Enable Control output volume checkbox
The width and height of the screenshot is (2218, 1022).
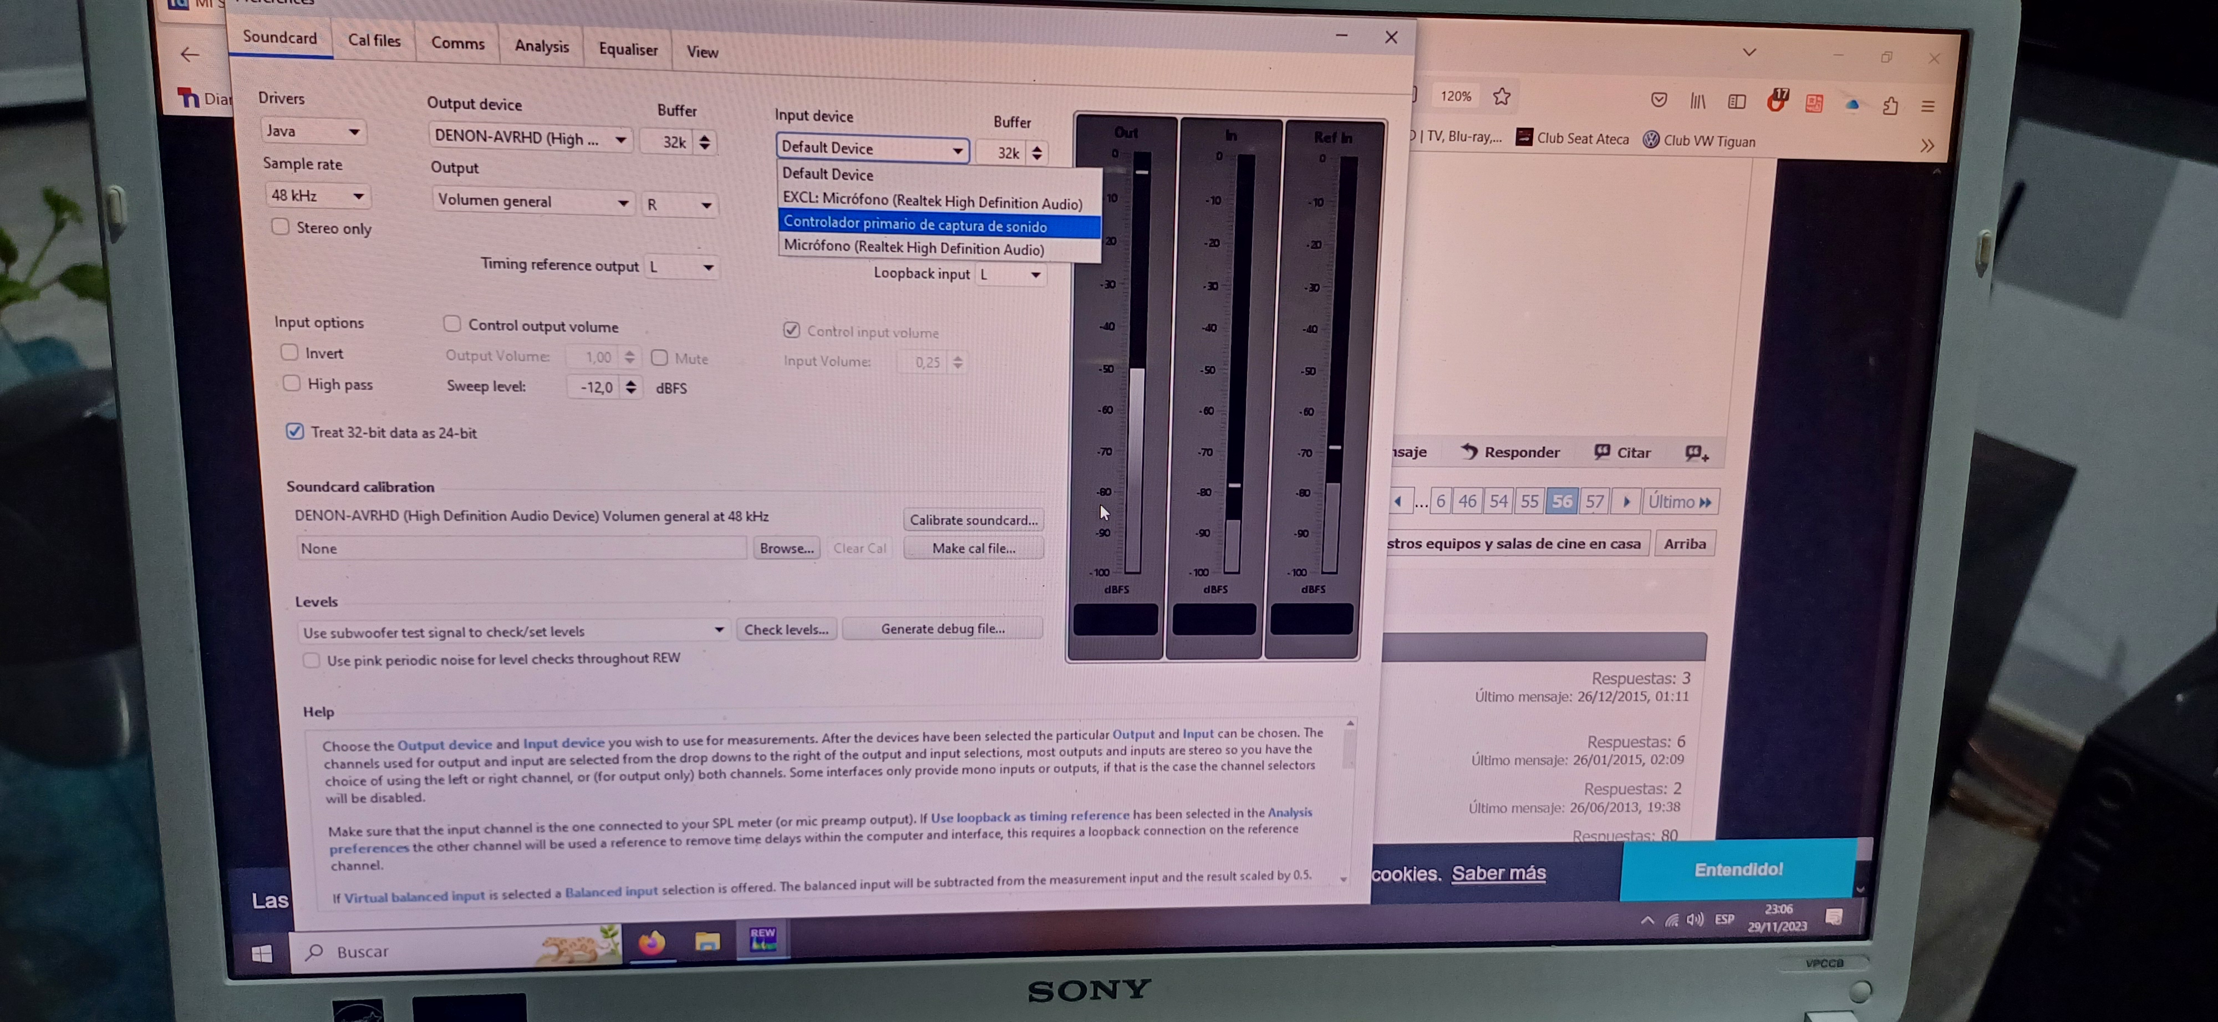451,324
